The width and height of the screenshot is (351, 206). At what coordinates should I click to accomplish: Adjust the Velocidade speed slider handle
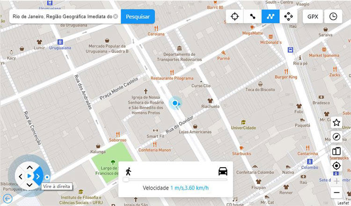pos(126,179)
